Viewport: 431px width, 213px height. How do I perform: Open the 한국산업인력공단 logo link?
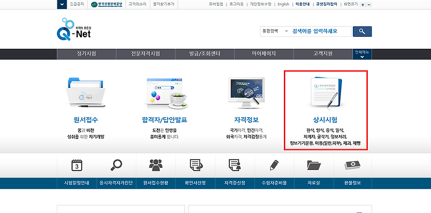pyautogui.click(x=107, y=5)
